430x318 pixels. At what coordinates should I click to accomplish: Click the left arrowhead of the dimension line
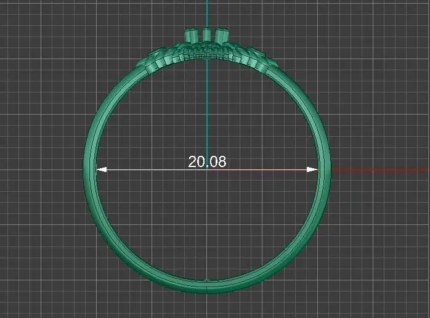point(102,170)
